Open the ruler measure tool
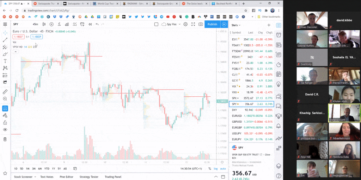Viewport: 361px width, 180px height. tap(5, 91)
